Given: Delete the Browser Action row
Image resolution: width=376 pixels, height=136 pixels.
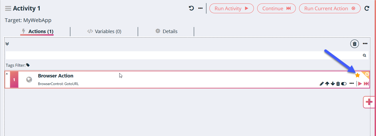Looking at the screenshot, I should tap(338, 84).
